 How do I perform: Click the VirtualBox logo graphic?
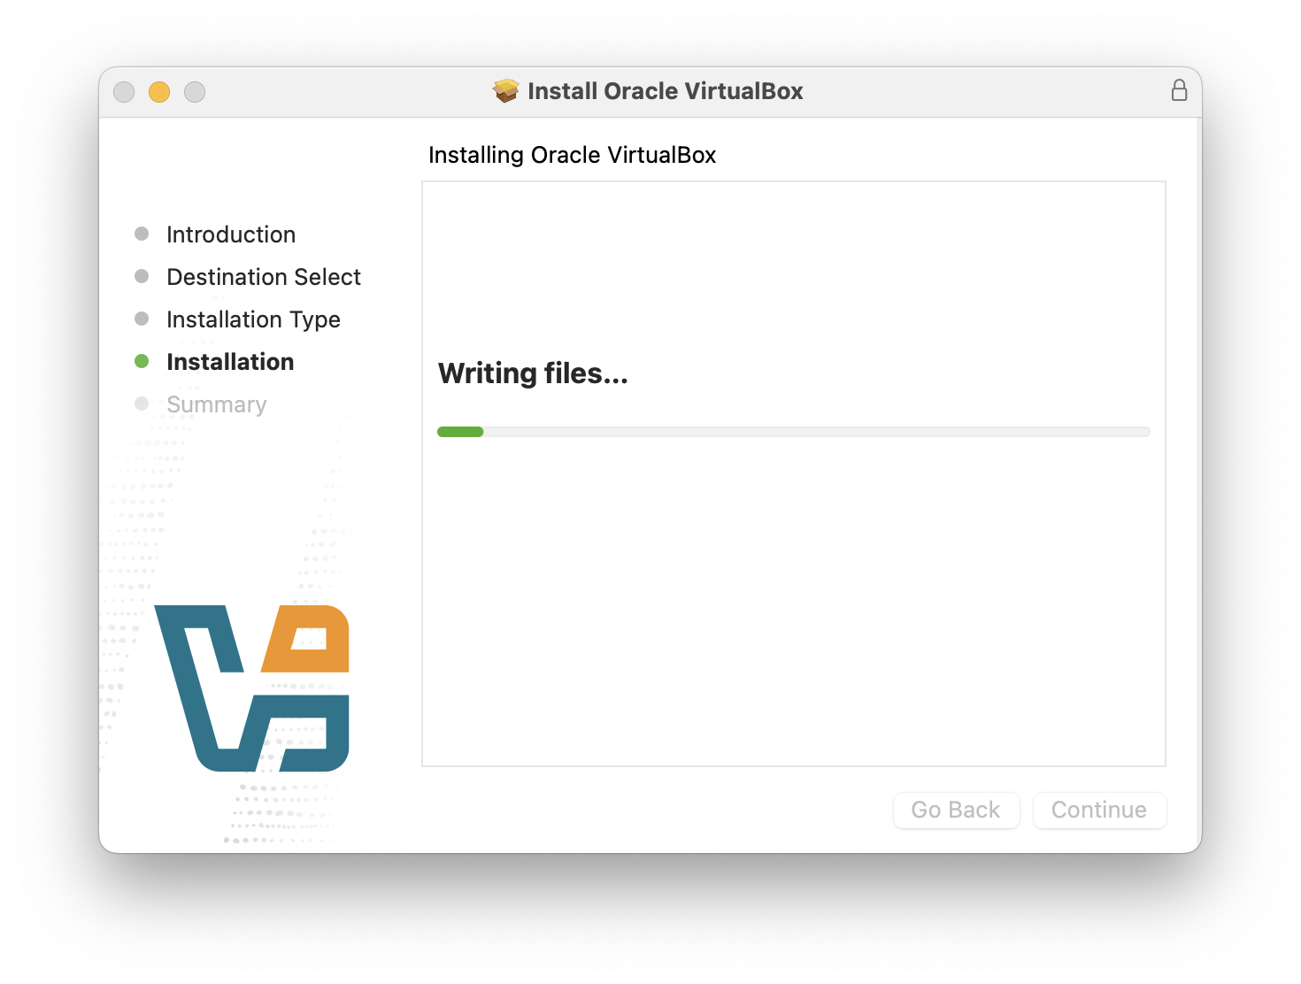(252, 688)
